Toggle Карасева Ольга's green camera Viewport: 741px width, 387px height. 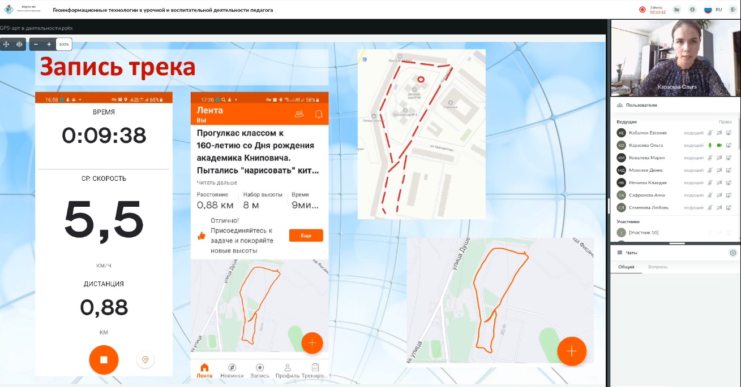719,145
